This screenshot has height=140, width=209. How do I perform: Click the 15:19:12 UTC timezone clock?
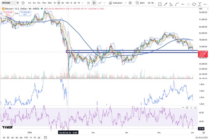pyautogui.click(x=201, y=138)
